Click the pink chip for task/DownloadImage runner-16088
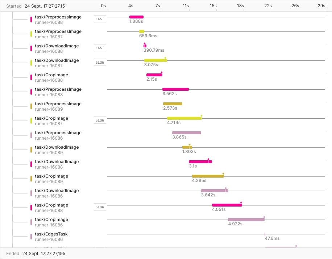332x259 pixels. point(31,164)
